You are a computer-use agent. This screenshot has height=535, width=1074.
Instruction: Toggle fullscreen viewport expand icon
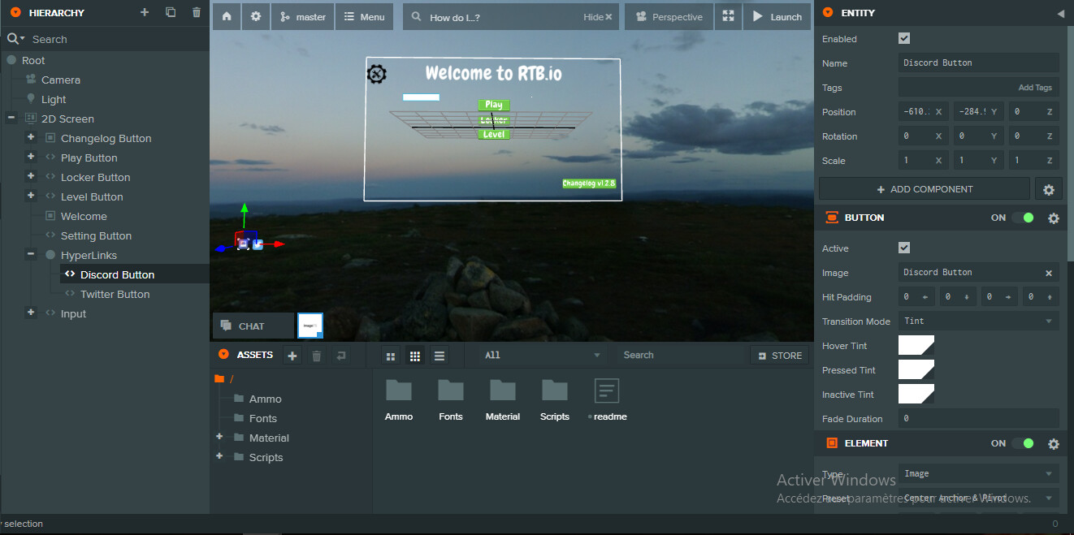[x=728, y=17]
